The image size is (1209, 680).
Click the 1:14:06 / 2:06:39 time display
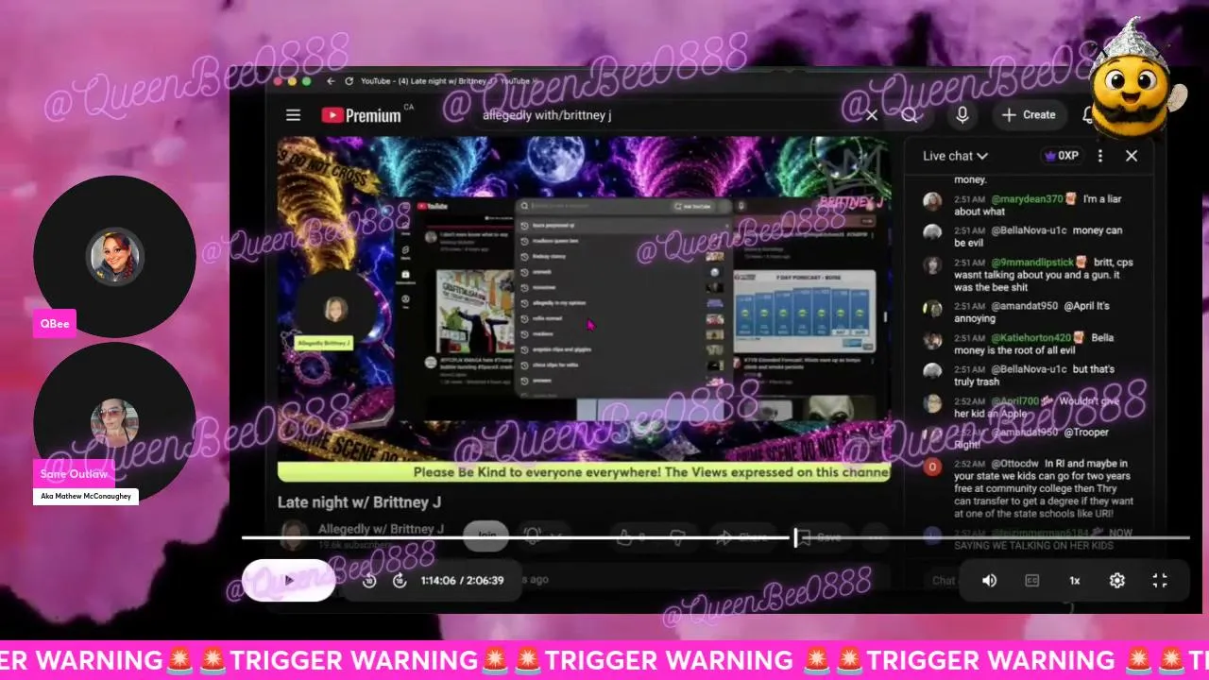[462, 581]
